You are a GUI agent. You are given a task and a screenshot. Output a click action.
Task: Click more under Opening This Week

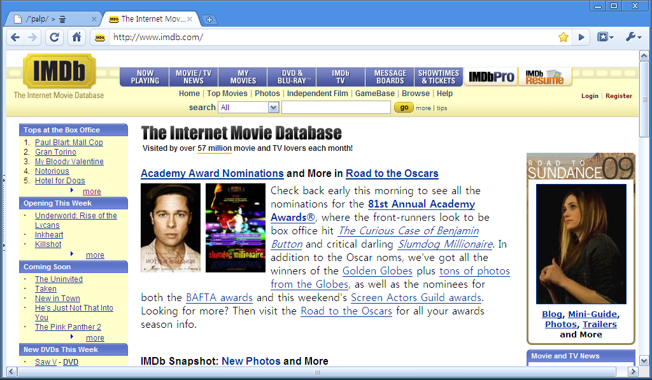coord(96,255)
